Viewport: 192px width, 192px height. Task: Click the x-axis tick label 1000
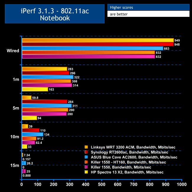click(x=182, y=184)
